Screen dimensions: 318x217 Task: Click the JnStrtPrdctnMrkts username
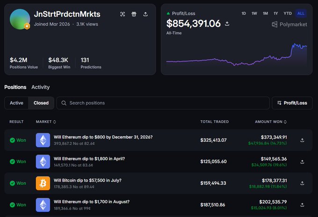pos(67,14)
